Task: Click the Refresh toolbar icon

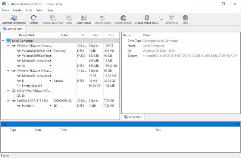Action: (33, 18)
